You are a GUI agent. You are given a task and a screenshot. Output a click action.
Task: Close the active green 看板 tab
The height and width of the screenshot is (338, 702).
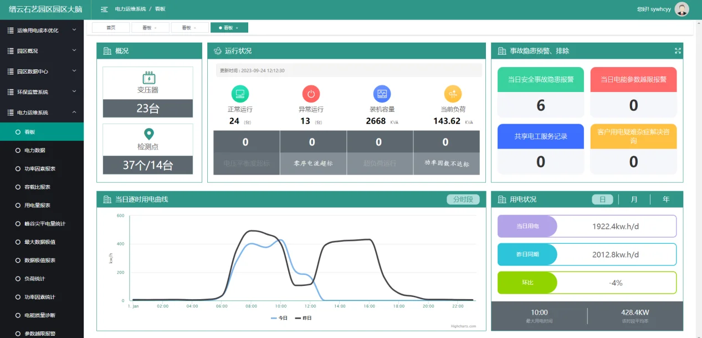[237, 28]
